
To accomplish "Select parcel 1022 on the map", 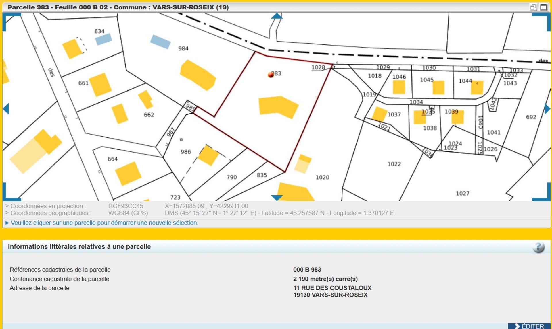I will (x=394, y=164).
